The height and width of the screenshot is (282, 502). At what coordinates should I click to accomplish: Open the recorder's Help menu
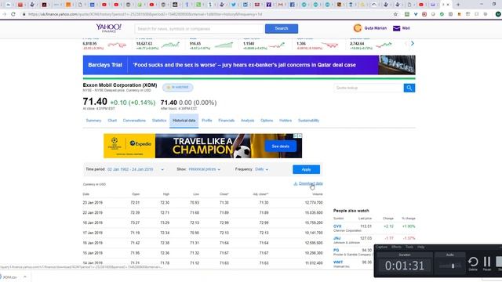point(420,247)
